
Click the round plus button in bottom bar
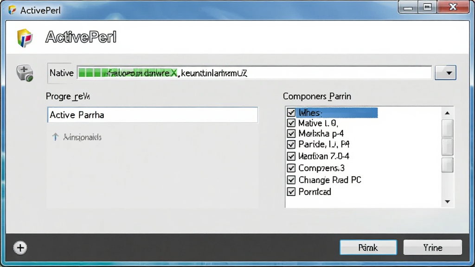tap(20, 248)
